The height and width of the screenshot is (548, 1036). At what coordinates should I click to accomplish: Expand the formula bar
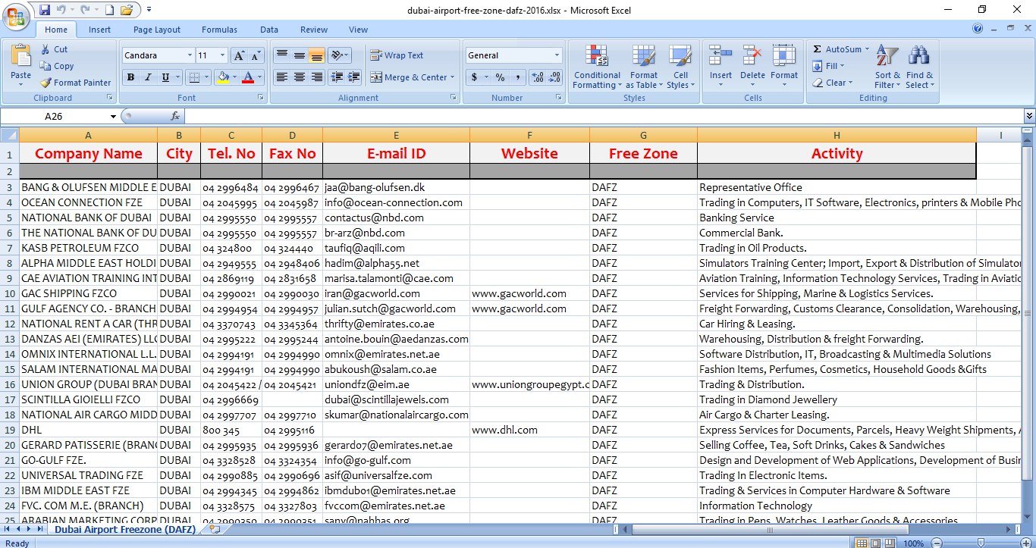pyautogui.click(x=1029, y=116)
